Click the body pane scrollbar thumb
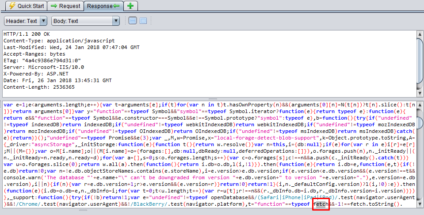Screen dimensions: 424x215 pos(420,123)
